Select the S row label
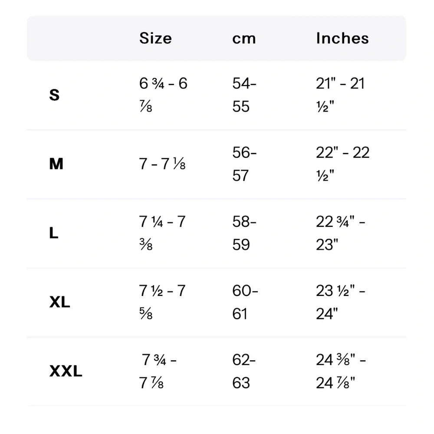 point(54,95)
